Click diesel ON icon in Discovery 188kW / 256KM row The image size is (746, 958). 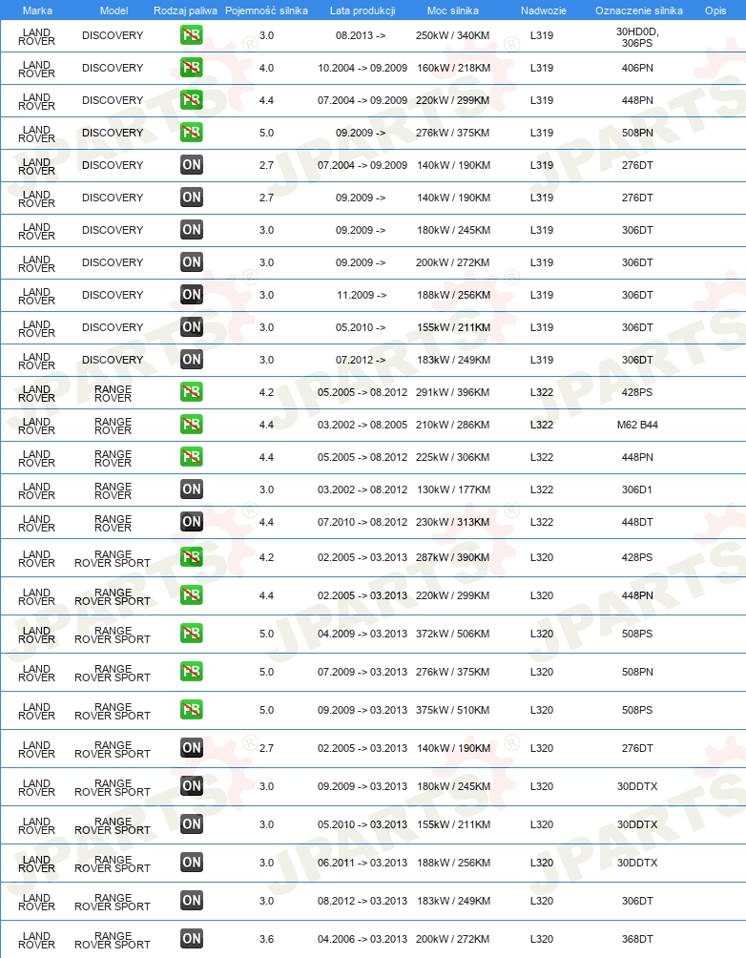pos(191,295)
